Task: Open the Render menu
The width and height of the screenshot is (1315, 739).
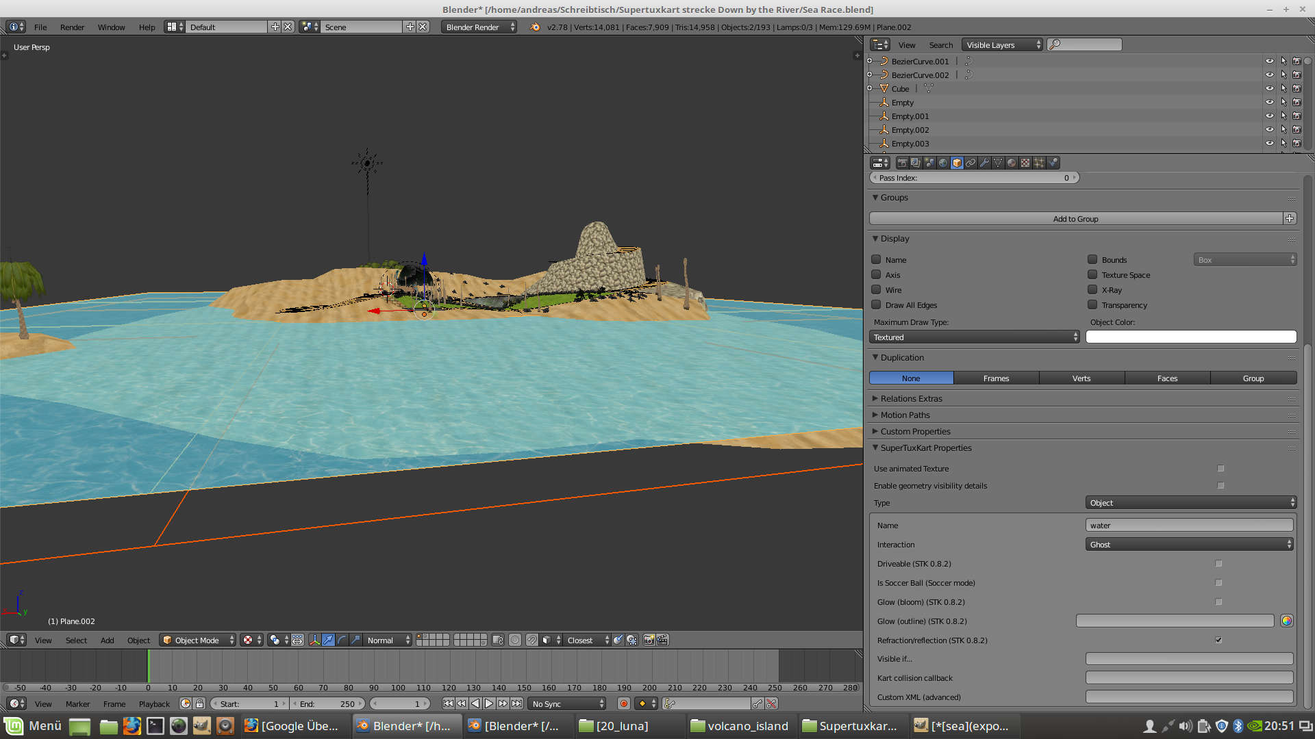Action: [x=72, y=27]
